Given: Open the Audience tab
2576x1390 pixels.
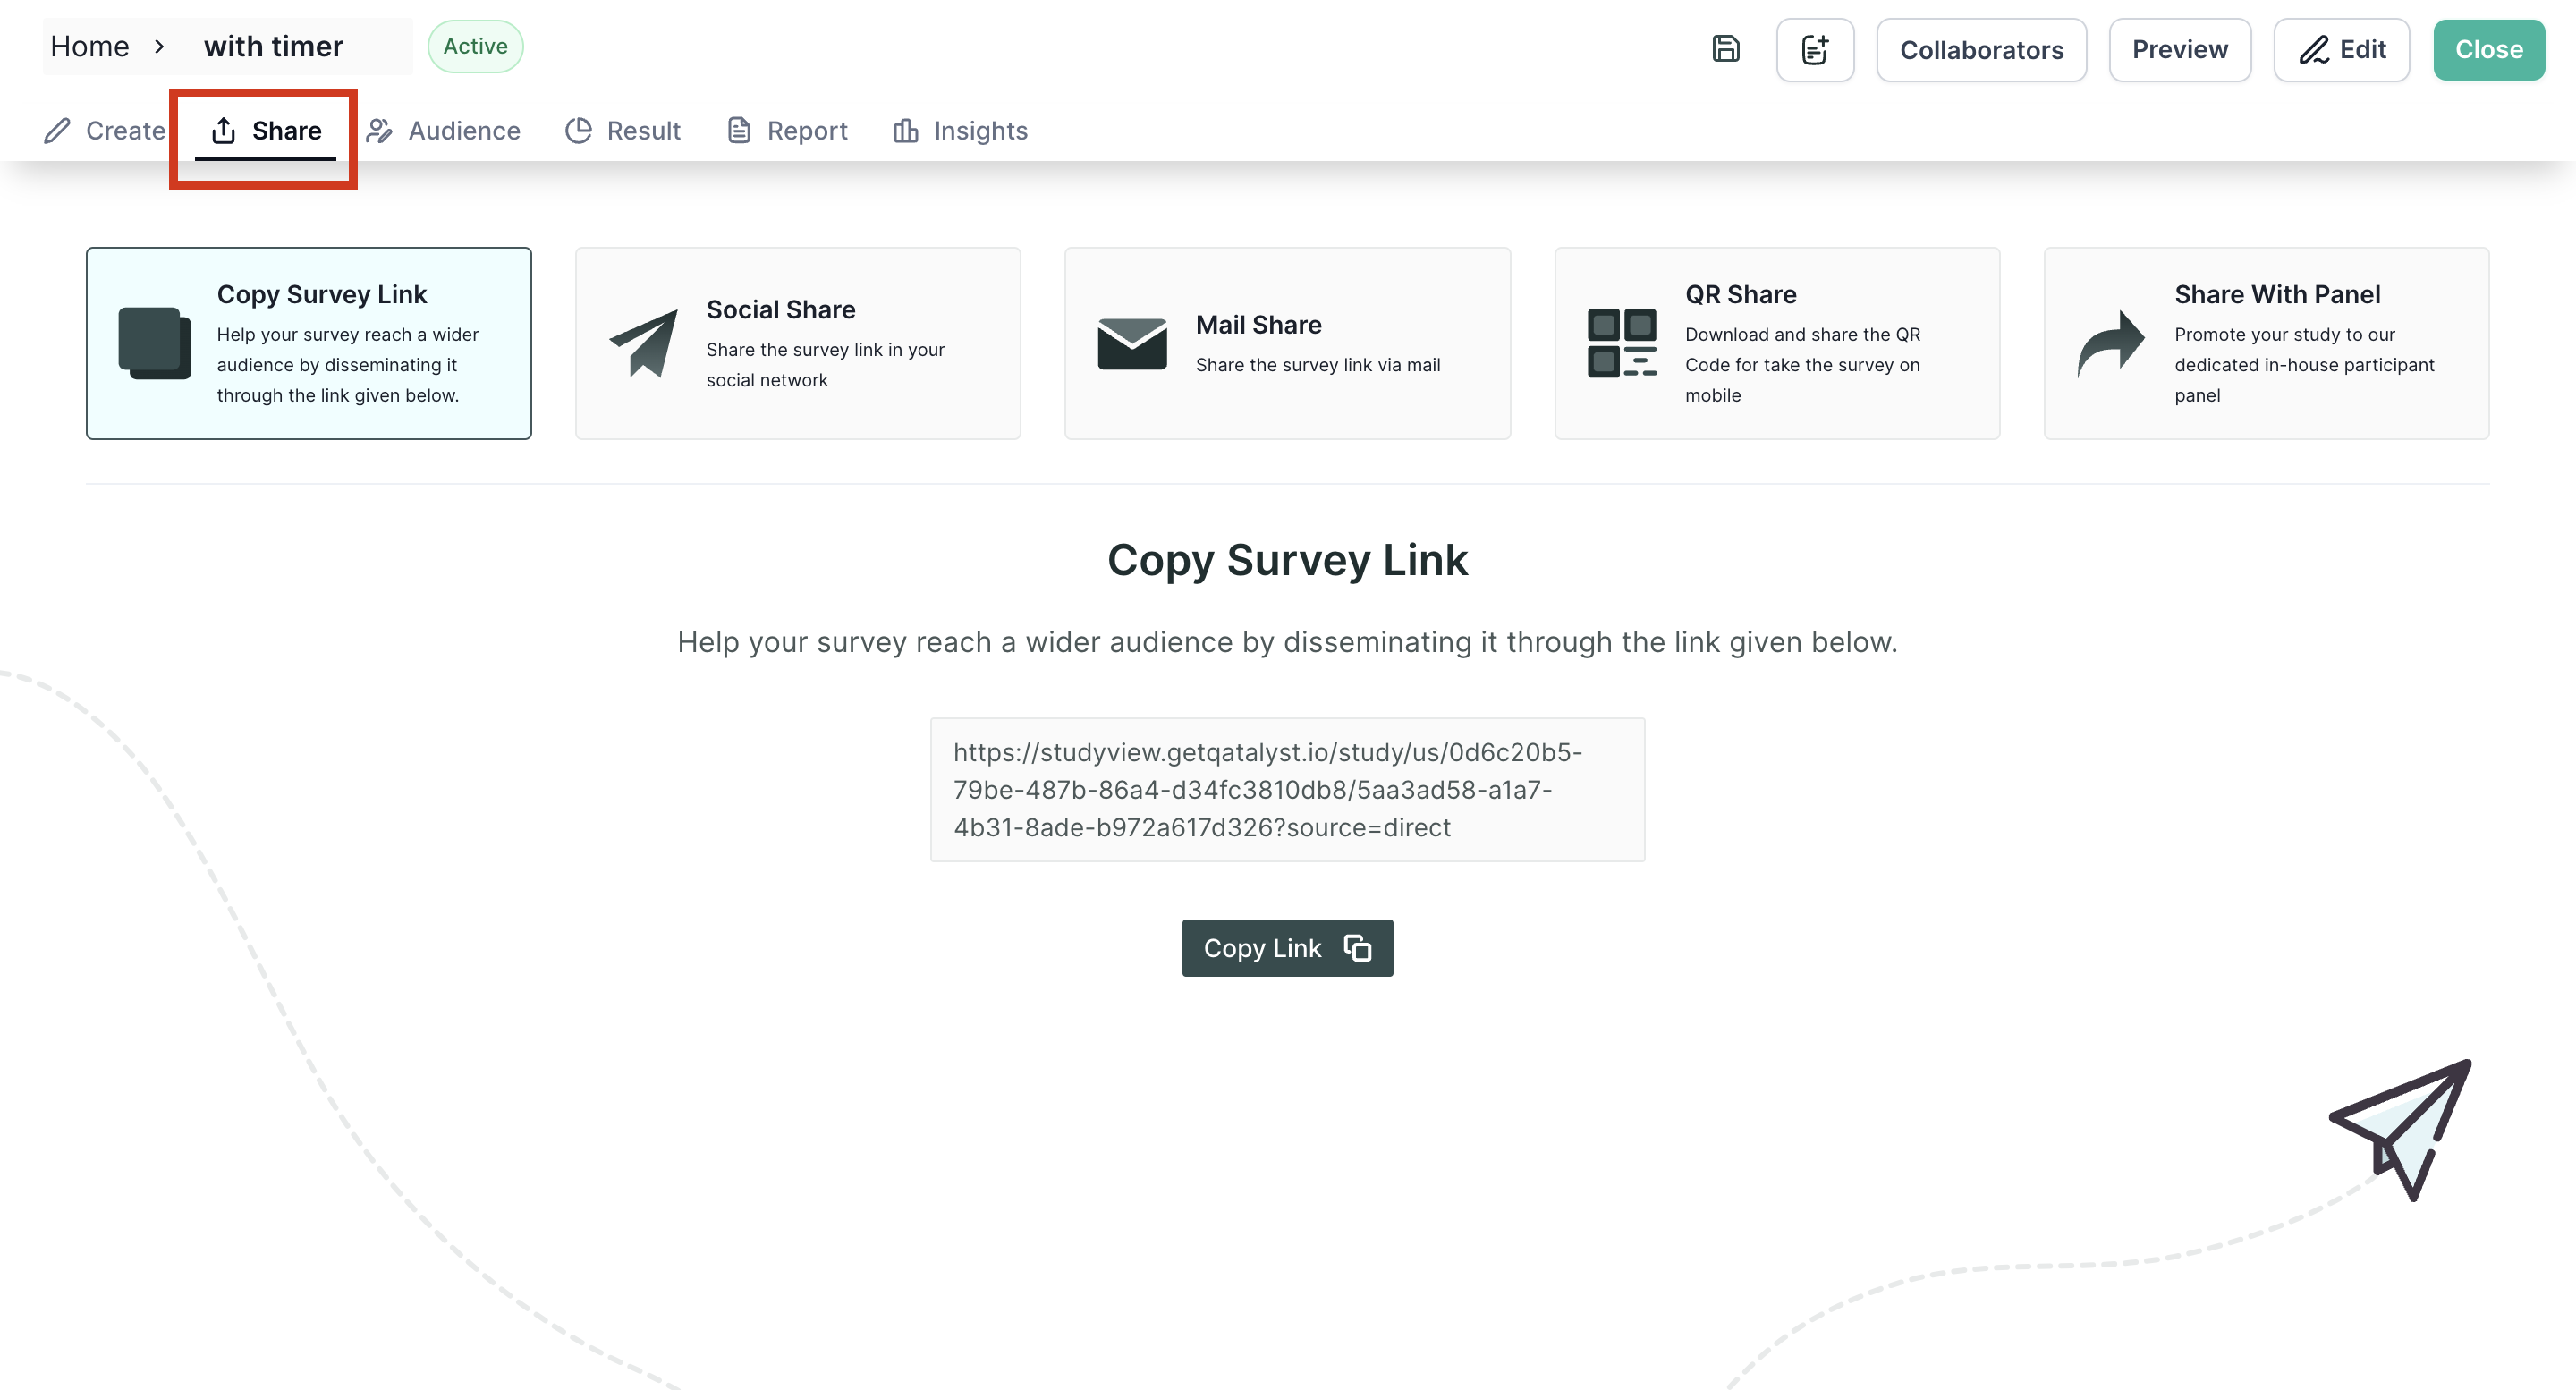Looking at the screenshot, I should [x=443, y=130].
